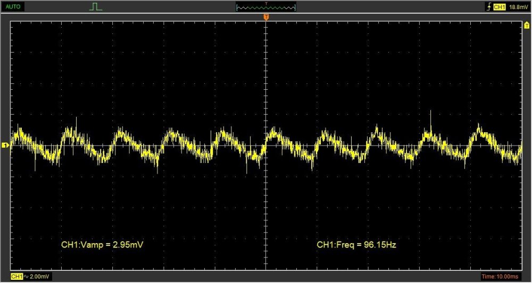The width and height of the screenshot is (532, 283).
Task: Click the tallest spike on the yellow trace
Action: 430,113
